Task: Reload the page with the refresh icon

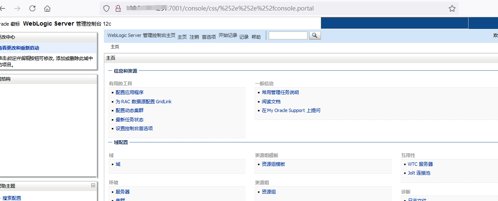Action: point(32,8)
